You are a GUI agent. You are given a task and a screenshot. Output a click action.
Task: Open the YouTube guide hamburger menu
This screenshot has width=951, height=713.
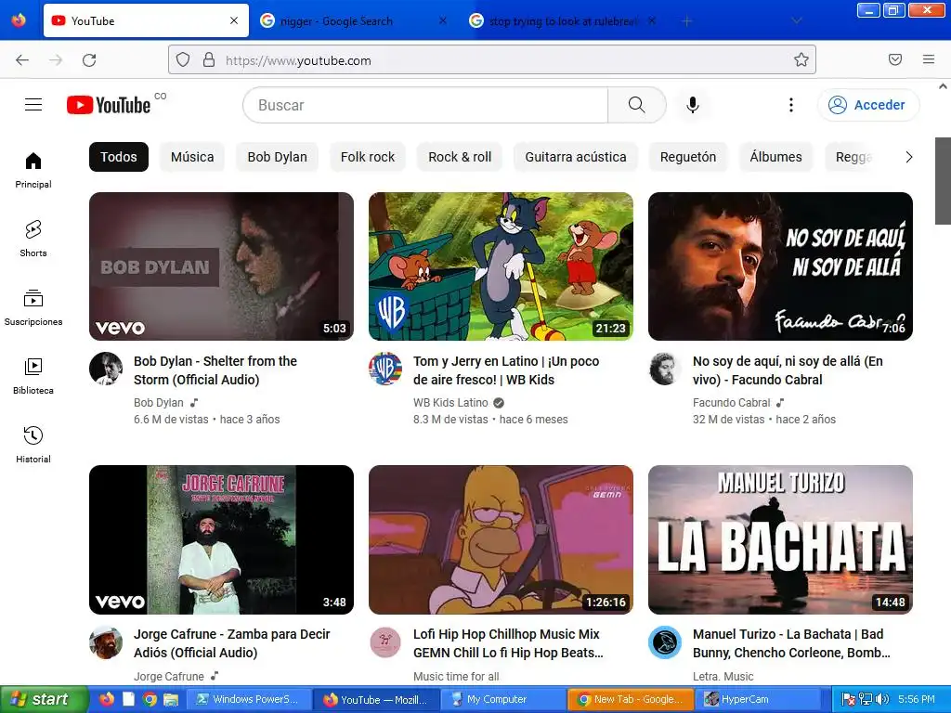(33, 105)
